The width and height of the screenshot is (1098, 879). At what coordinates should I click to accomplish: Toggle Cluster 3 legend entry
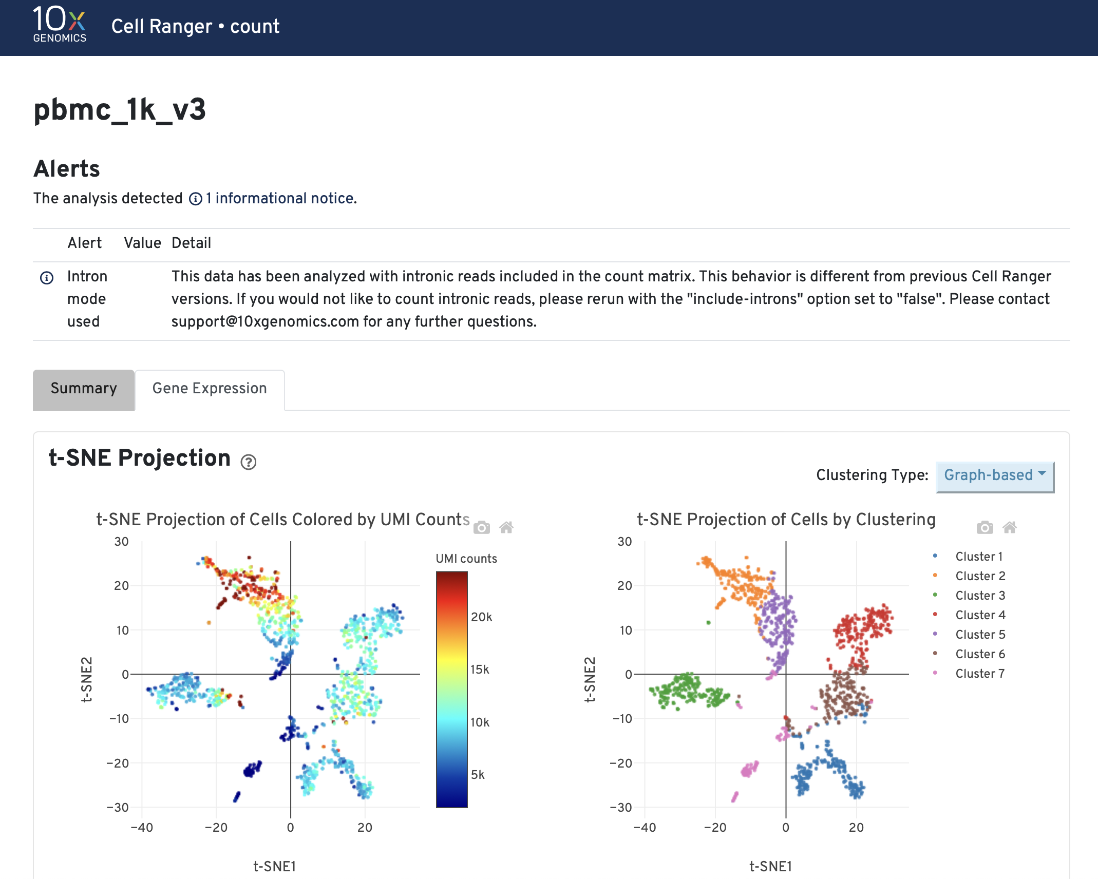click(969, 596)
